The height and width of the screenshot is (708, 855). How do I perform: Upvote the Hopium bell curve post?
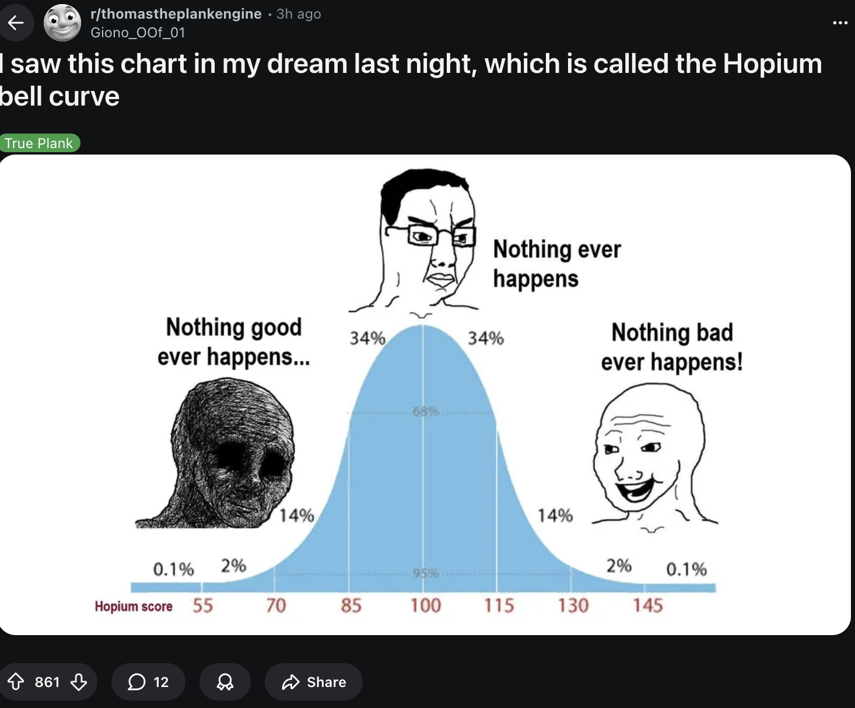[16, 682]
